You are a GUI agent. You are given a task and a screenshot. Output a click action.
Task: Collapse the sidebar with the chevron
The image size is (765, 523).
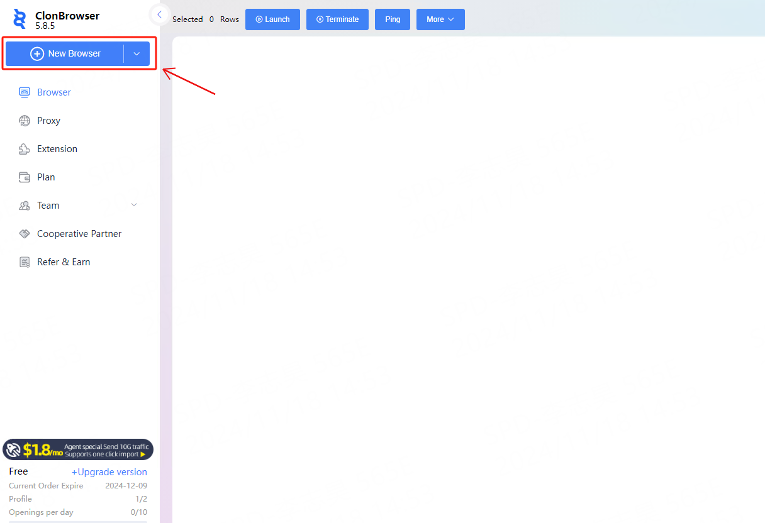click(x=159, y=14)
